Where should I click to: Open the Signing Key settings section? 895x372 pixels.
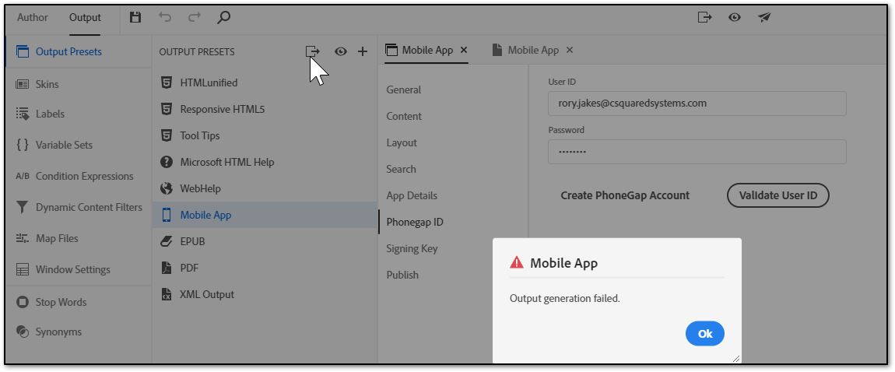pyautogui.click(x=412, y=248)
